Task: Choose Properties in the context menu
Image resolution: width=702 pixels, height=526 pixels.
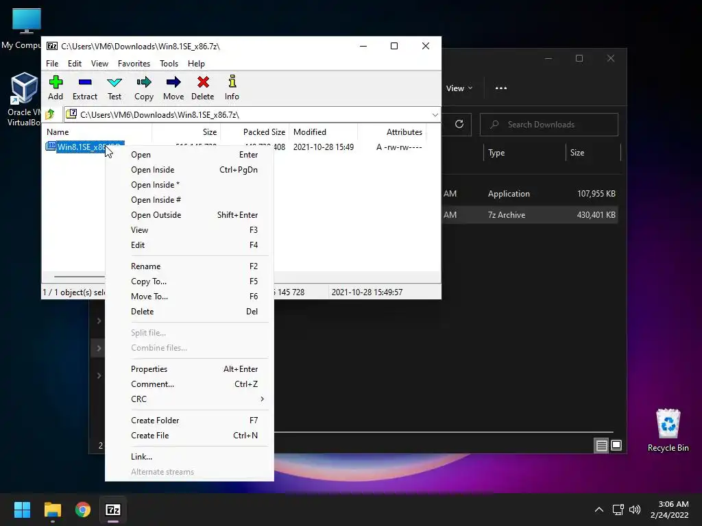Action: pos(190,369)
